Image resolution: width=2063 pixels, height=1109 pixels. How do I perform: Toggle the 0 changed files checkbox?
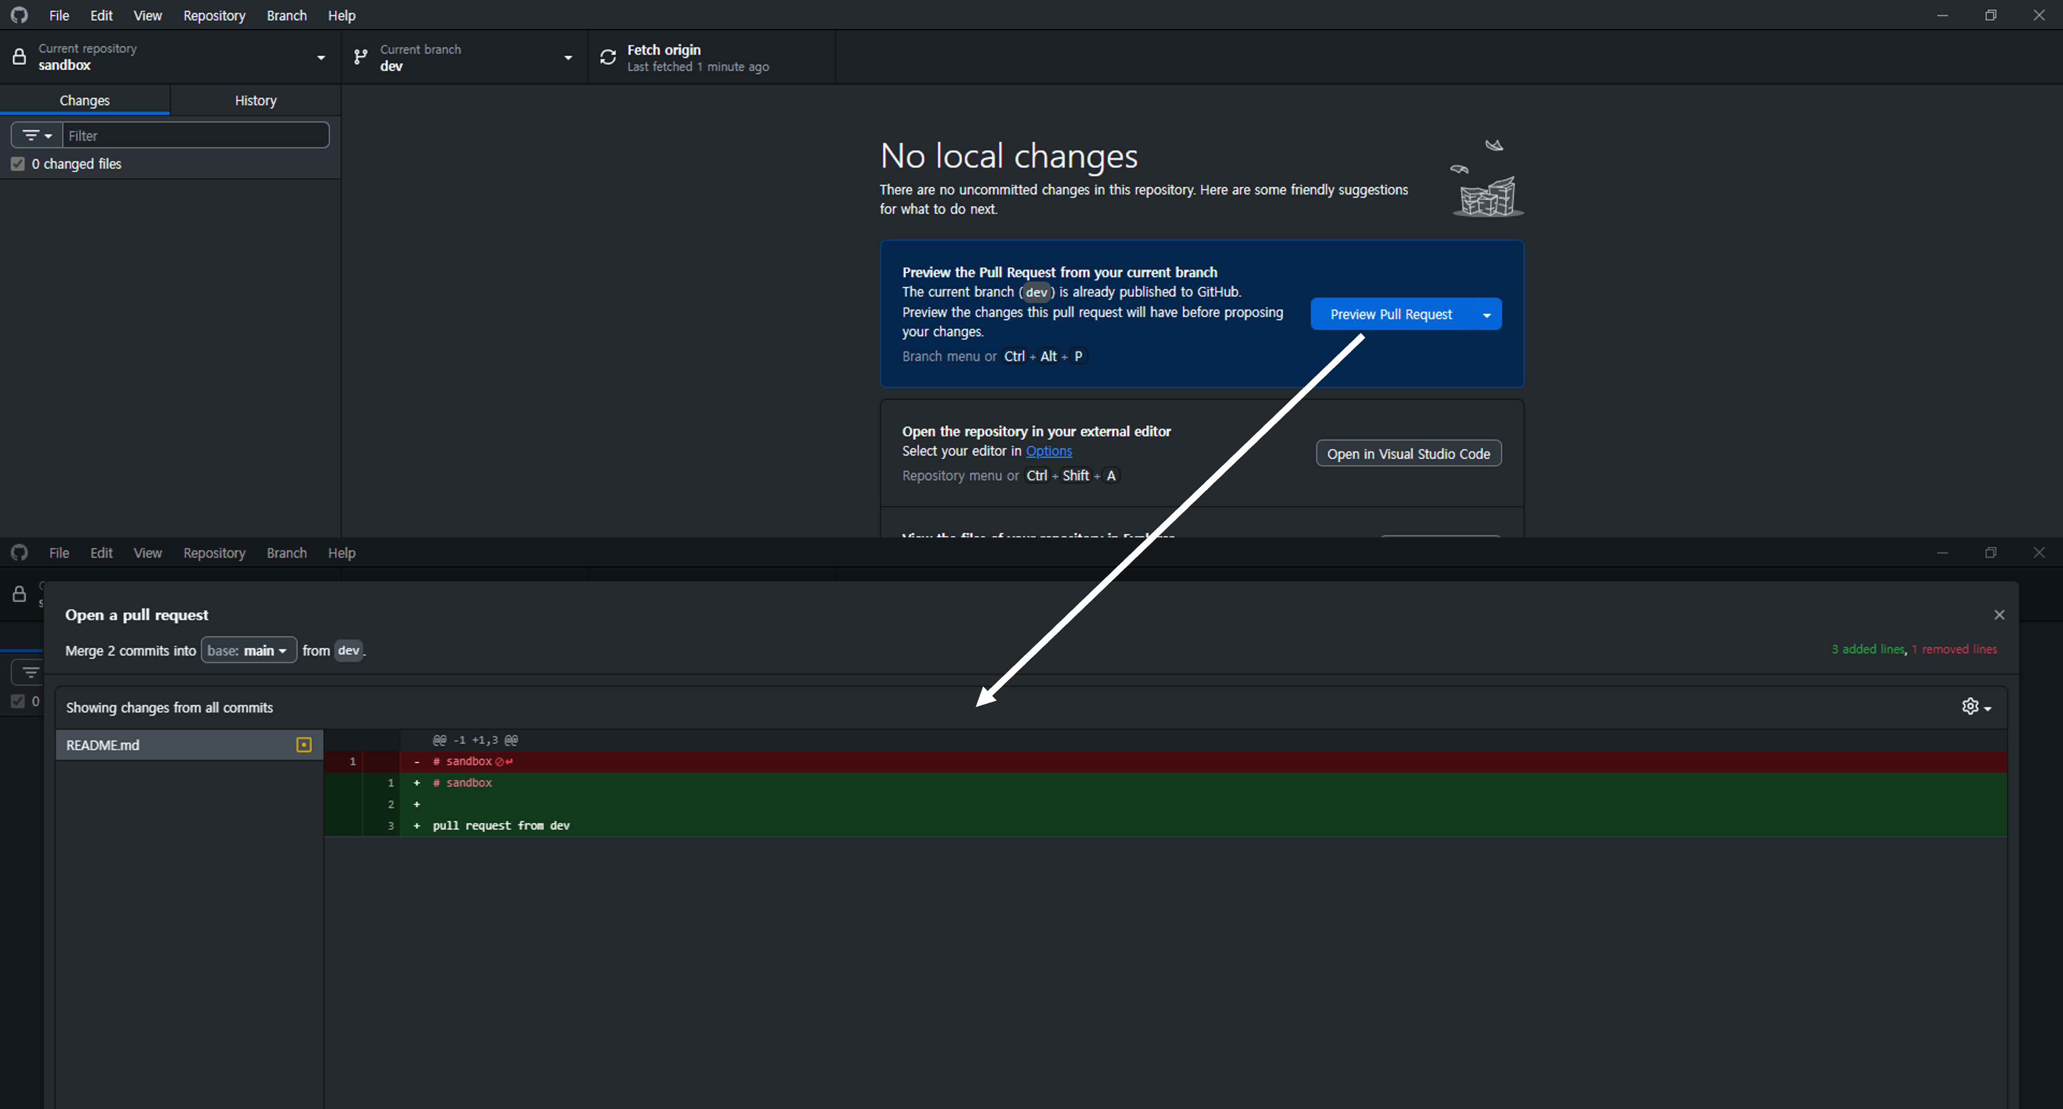18,164
